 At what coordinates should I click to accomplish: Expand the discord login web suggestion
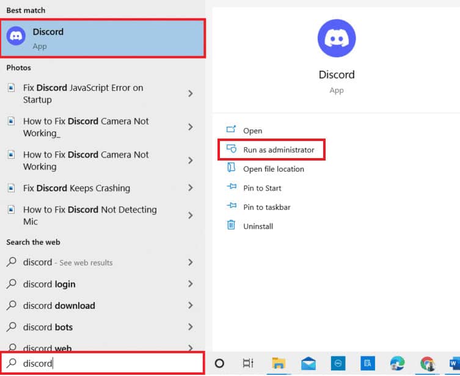tap(191, 284)
